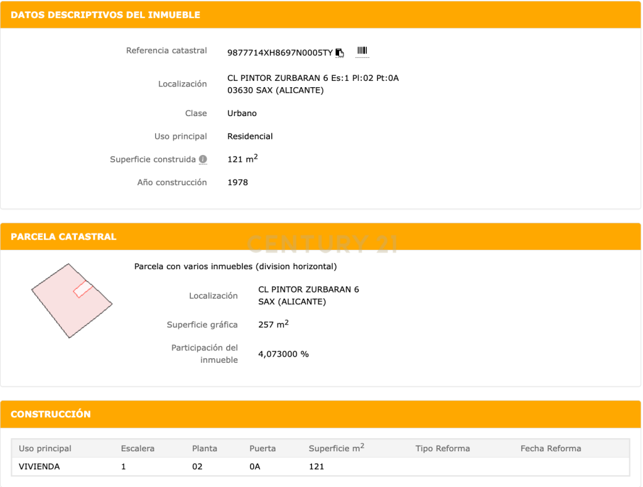Click the PARCELA CATASTRAL section header
643x487 pixels.
[x=63, y=237]
